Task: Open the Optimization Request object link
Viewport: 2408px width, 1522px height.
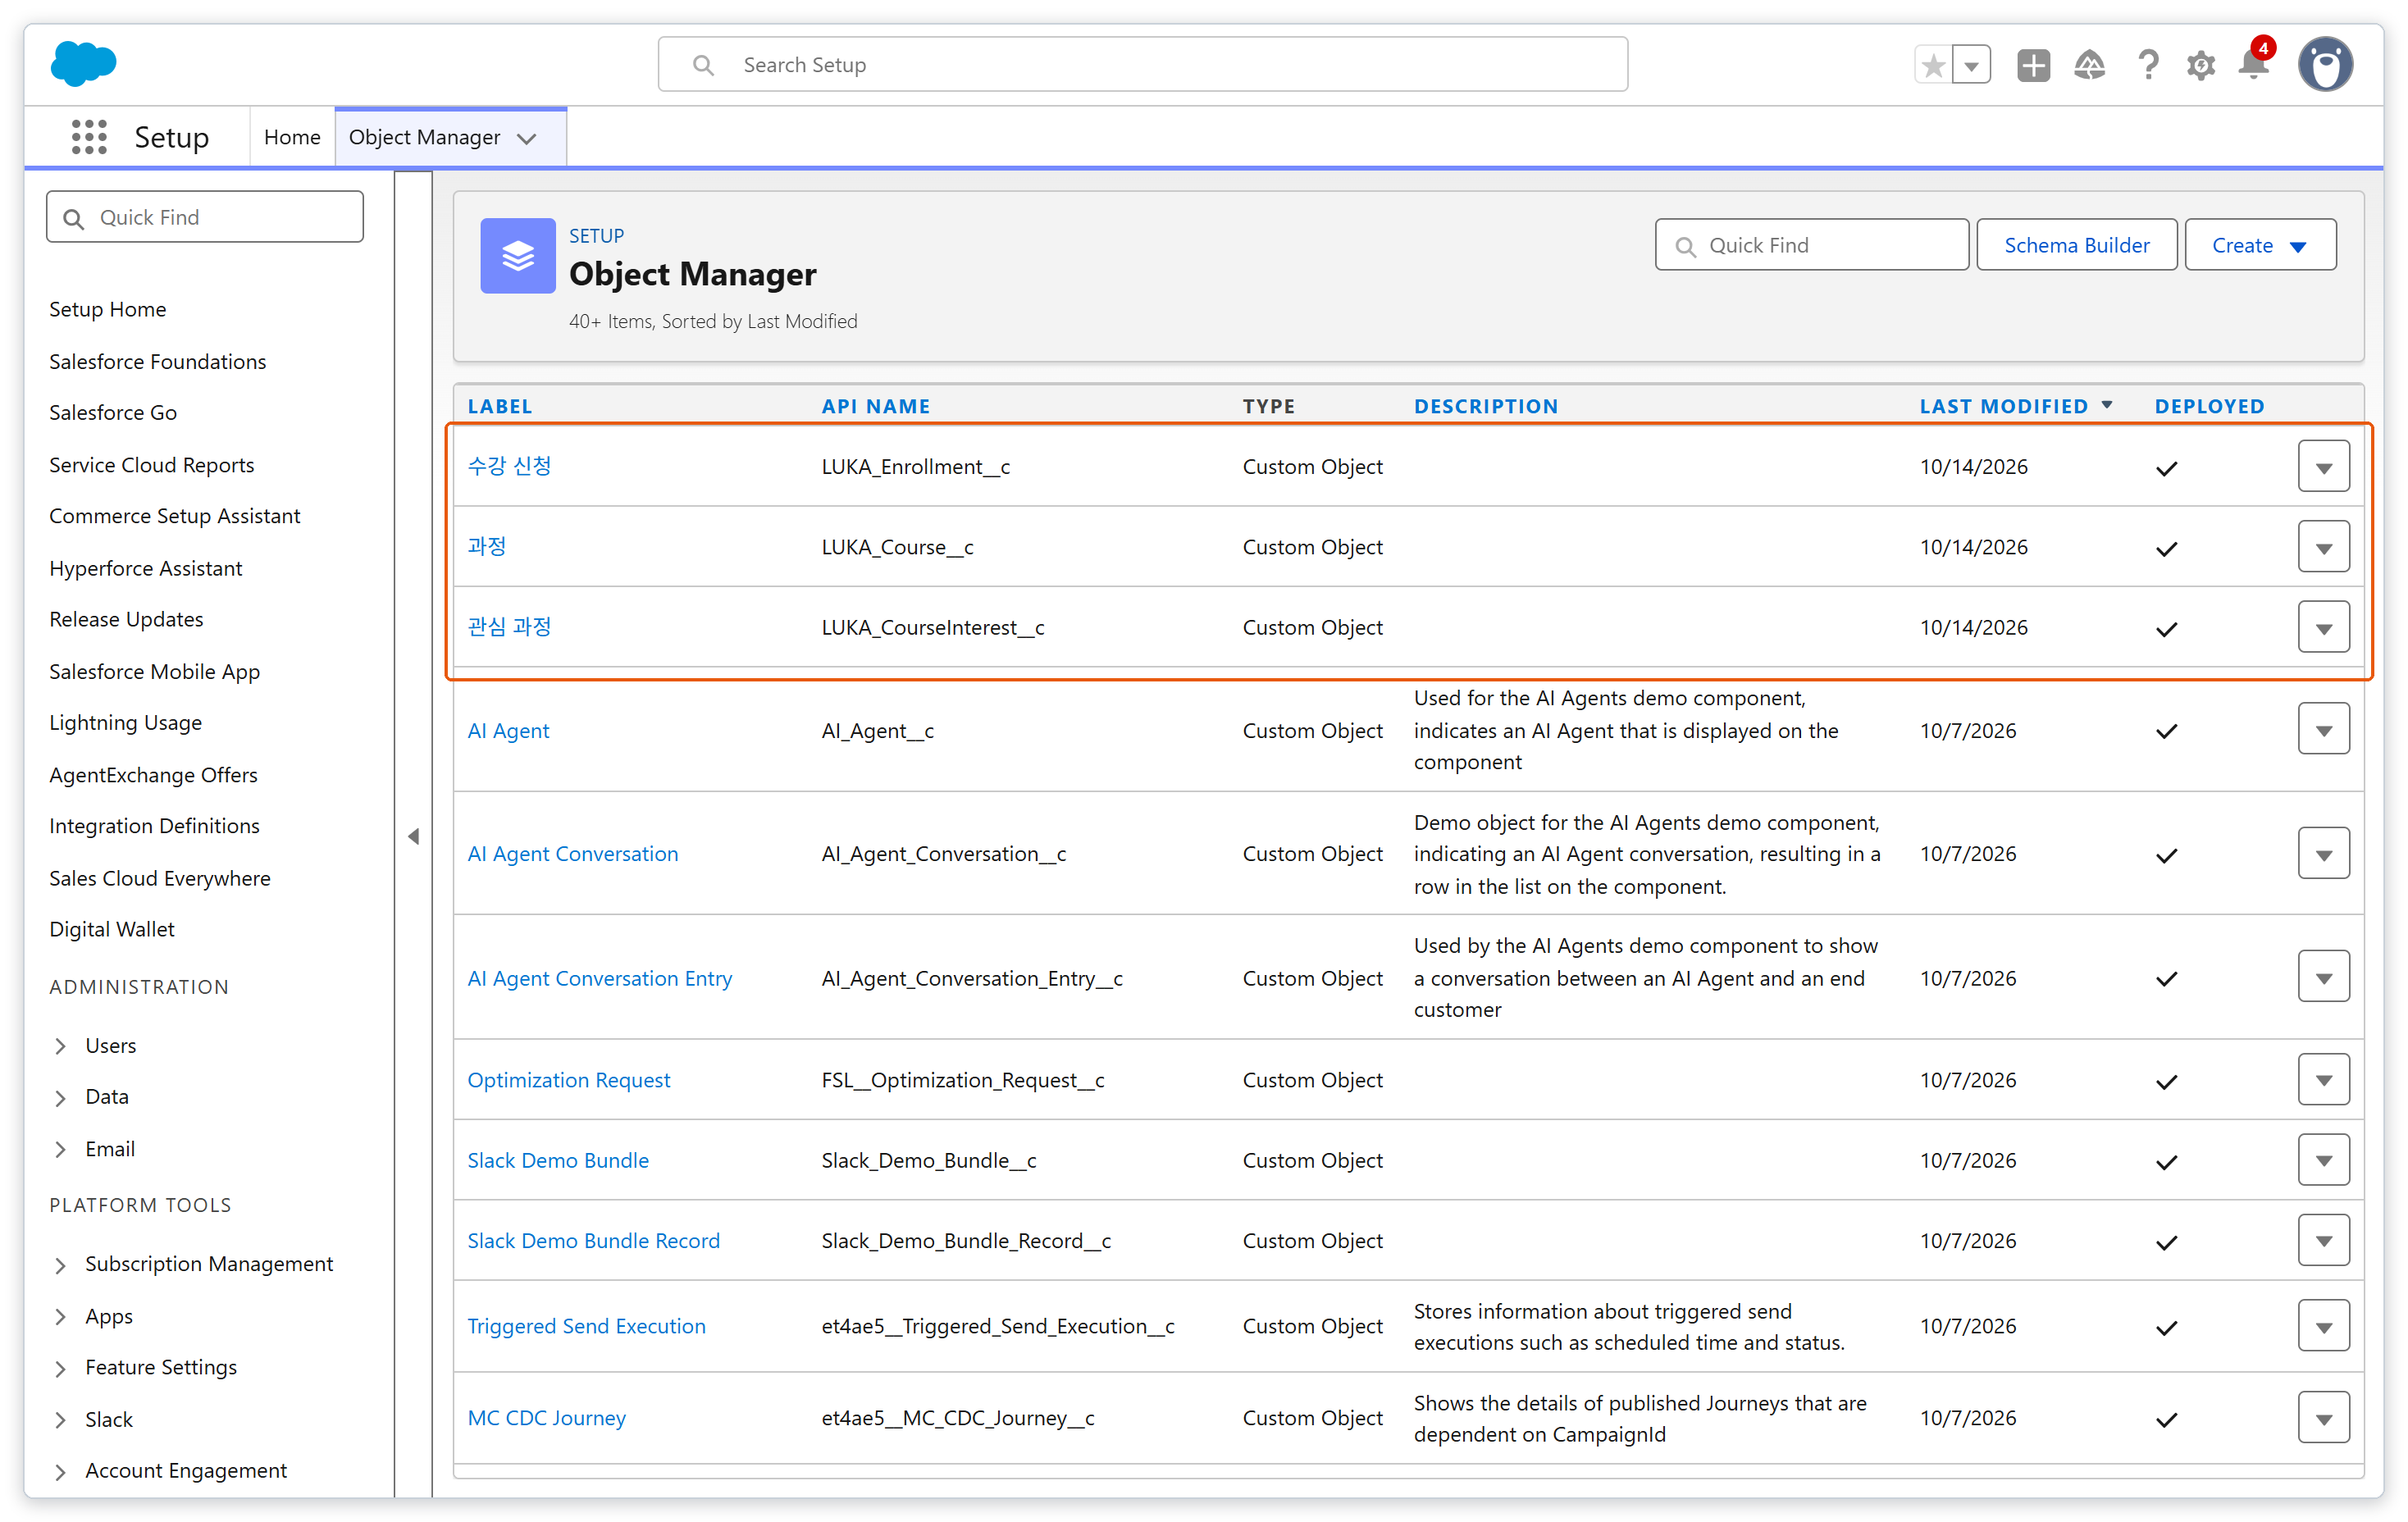Action: 569,1080
